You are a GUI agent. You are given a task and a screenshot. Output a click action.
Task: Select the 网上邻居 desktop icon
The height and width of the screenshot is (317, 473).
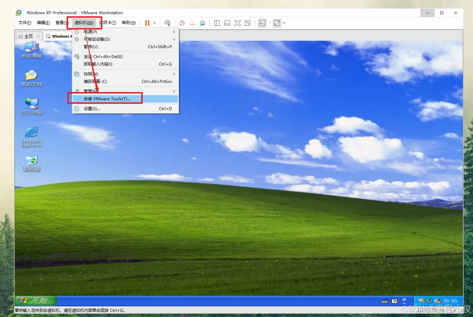(32, 106)
